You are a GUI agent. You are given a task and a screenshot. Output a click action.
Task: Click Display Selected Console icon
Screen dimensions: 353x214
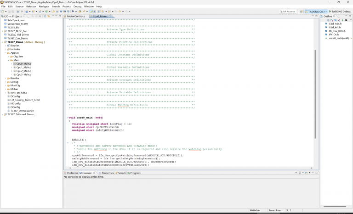tap(300, 173)
